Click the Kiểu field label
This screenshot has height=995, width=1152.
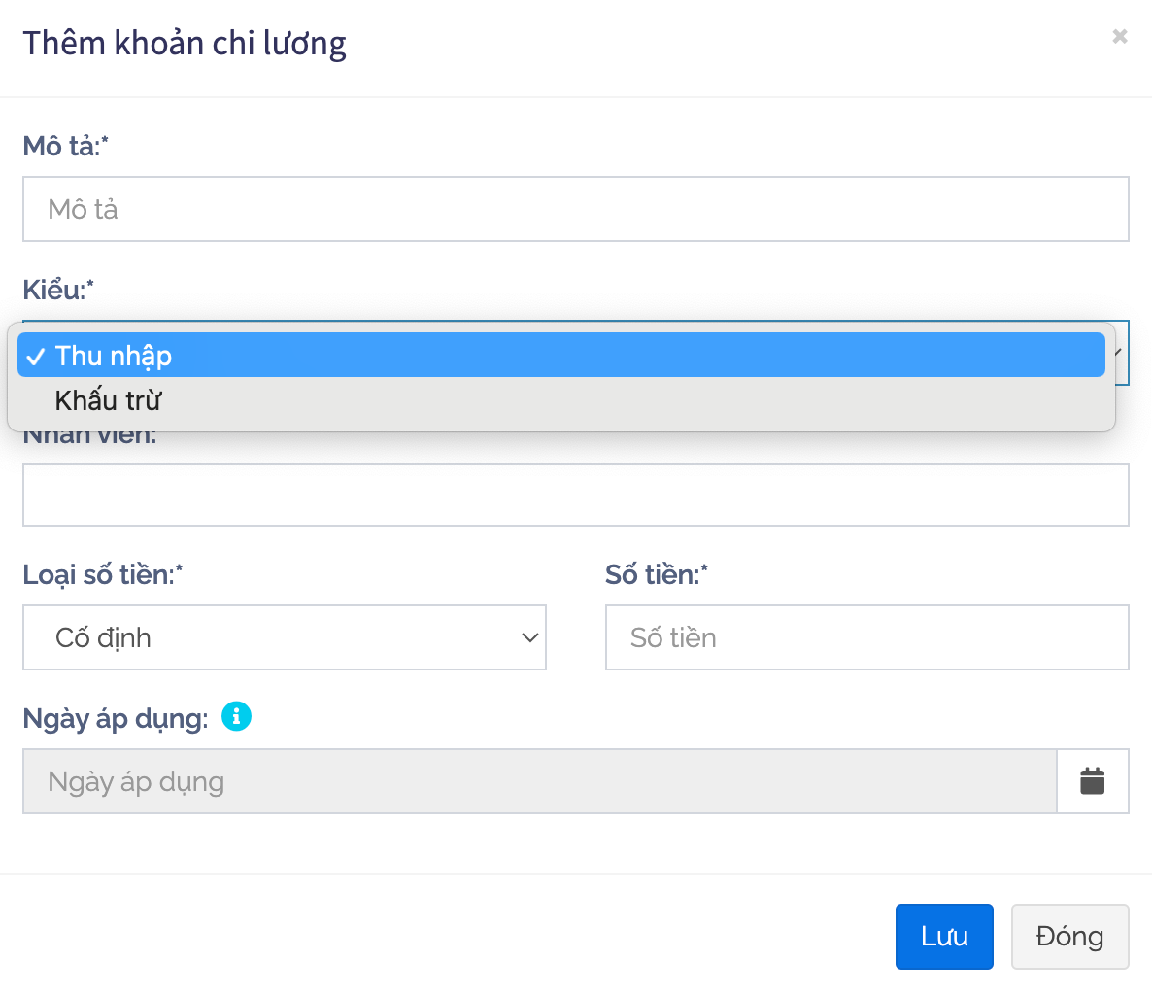tap(57, 290)
